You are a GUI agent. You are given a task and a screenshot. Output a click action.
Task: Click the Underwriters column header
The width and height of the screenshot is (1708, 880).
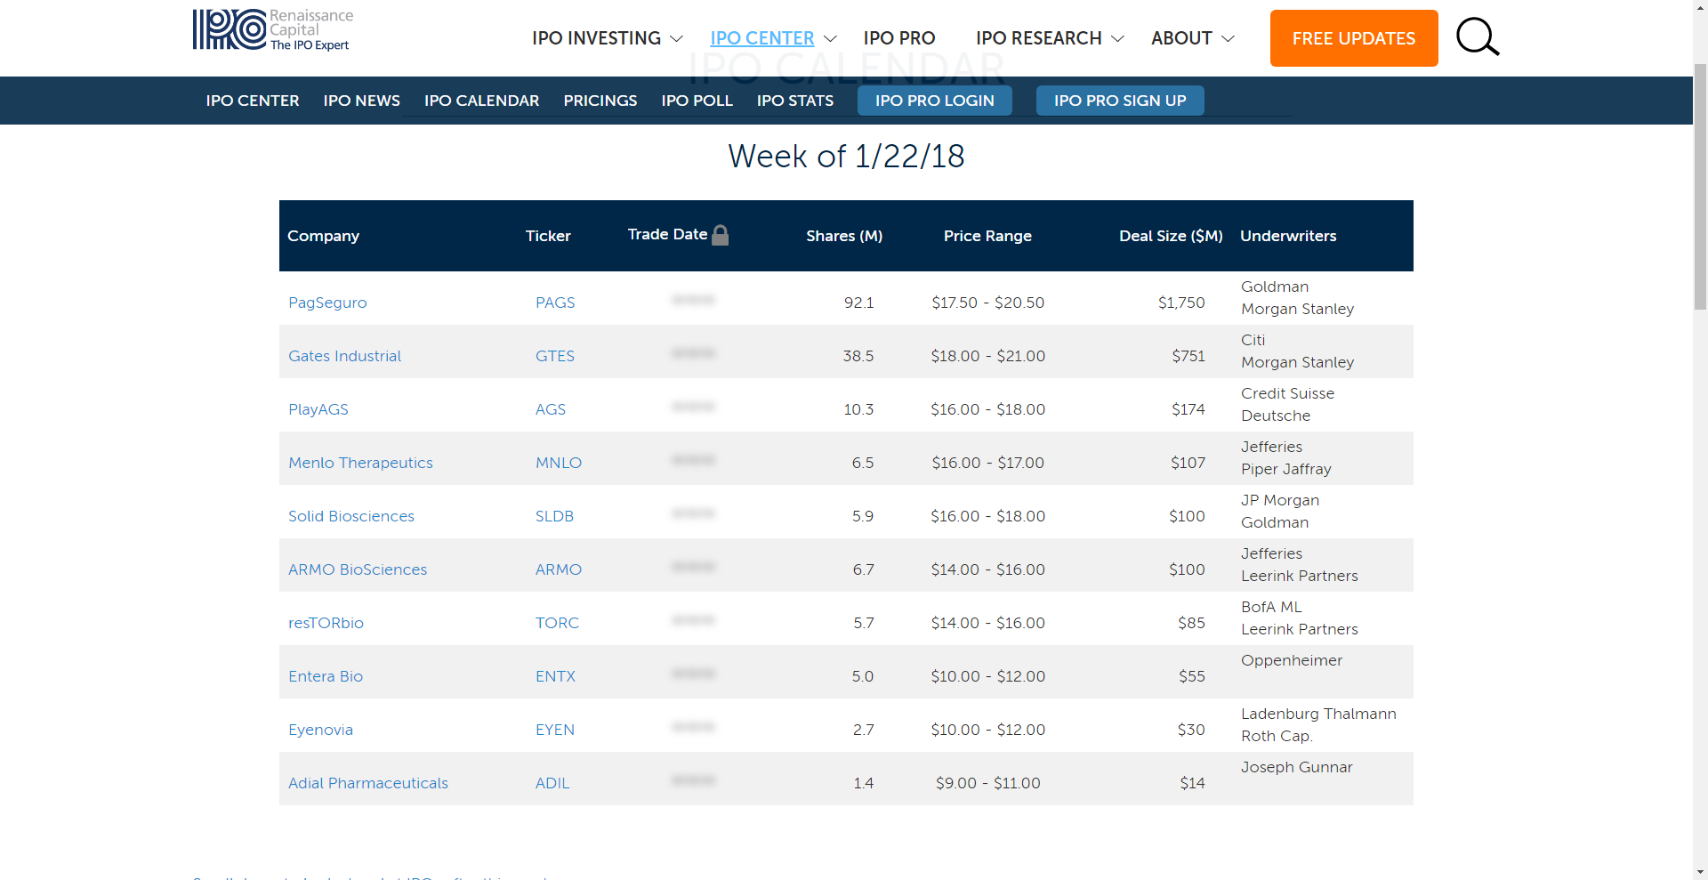[x=1288, y=236]
